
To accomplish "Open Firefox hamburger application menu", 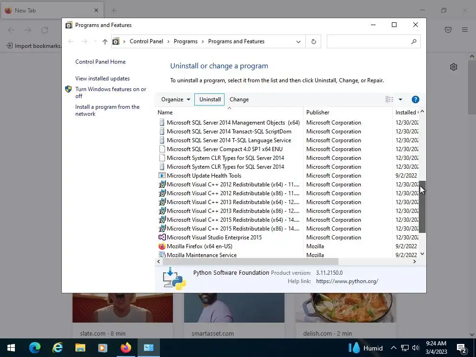I will pyautogui.click(x=465, y=29).
